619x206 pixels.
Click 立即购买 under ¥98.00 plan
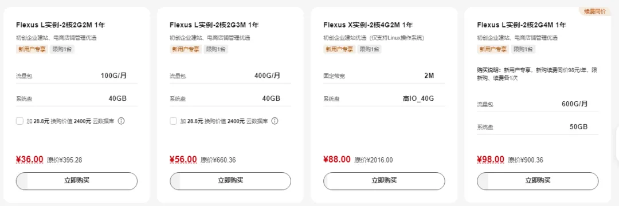tap(538, 181)
